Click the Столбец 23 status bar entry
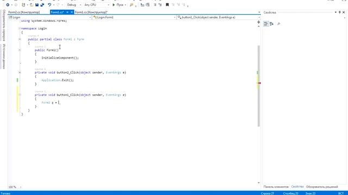Viewport: 348px width, 195px height. click(x=290, y=193)
